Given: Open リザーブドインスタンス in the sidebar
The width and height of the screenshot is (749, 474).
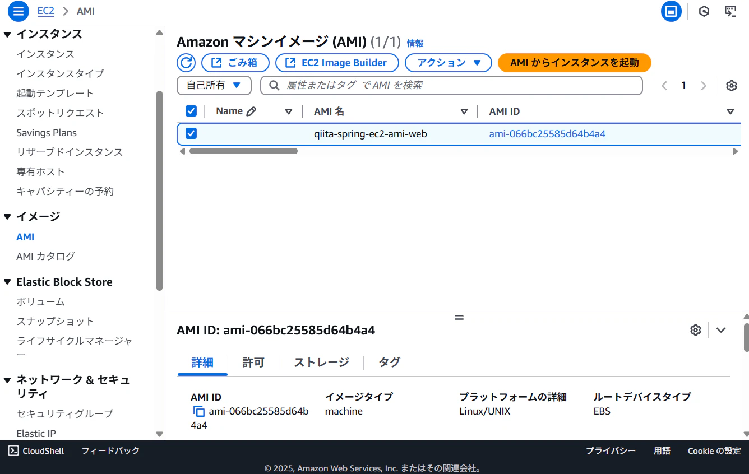Looking at the screenshot, I should [x=70, y=152].
